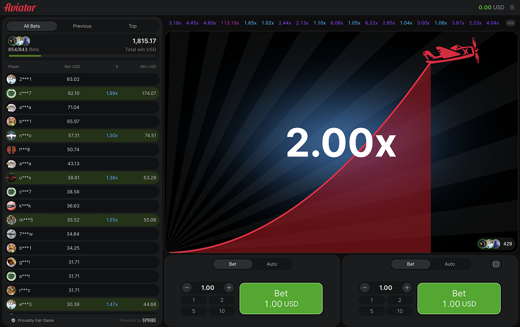The width and height of the screenshot is (520, 327).
Task: Click the Aviator logo
Action: tap(20, 8)
